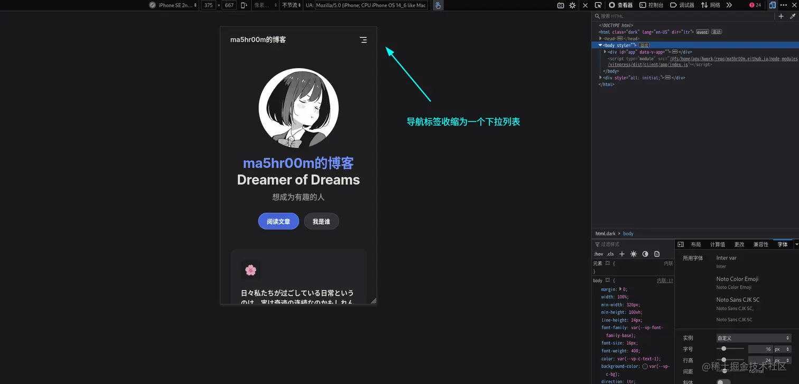Screen dimensions: 799x384
Task: Open side panel tabs overflow arrow
Action: click(796, 244)
